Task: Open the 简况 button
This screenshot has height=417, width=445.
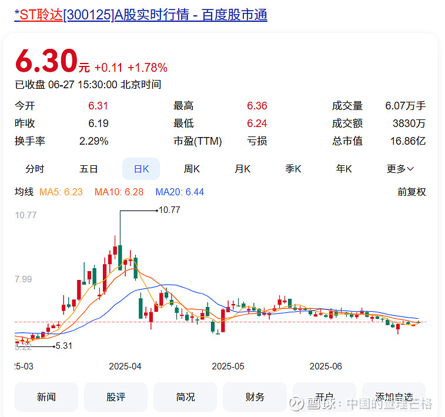Action: (185, 397)
